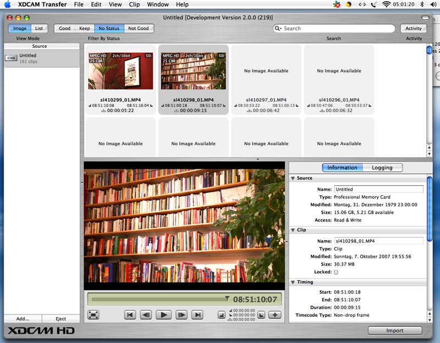
Task: Switch view mode to List
Action: click(x=39, y=29)
